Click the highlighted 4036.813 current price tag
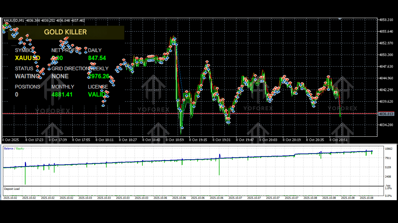The width and height of the screenshot is (398, 223). (386, 114)
